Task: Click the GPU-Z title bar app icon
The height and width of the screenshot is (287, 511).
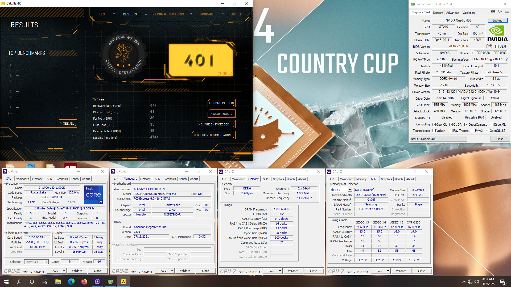Action: tap(413, 4)
